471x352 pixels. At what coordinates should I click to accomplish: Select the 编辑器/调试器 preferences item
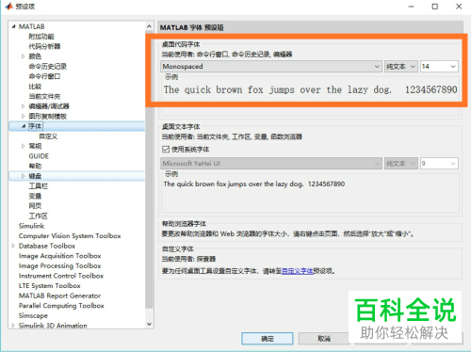pos(49,106)
